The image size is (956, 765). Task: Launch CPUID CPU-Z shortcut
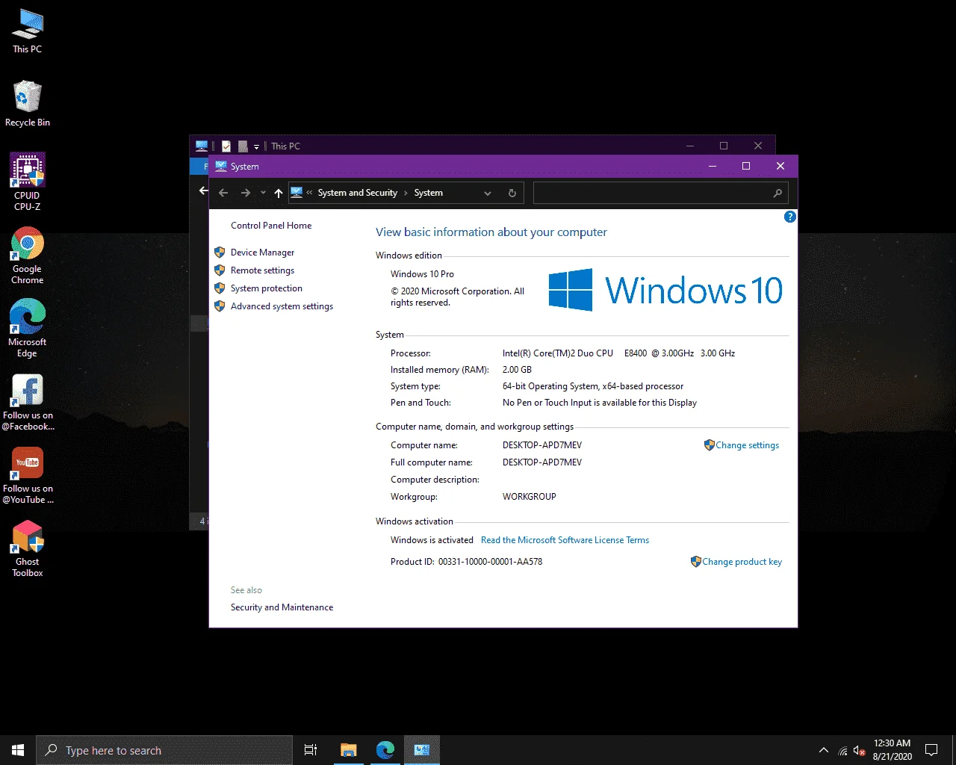pos(28,182)
